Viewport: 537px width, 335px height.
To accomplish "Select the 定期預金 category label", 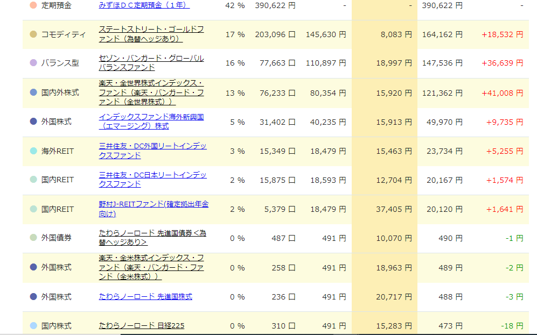I will 56,5.
